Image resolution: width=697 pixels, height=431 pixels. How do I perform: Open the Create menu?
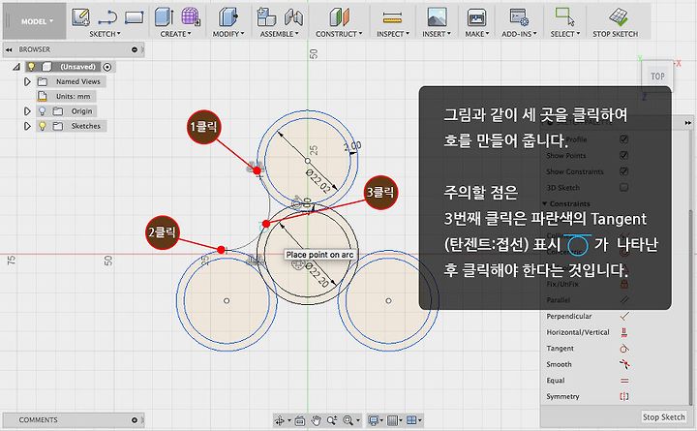[x=175, y=34]
